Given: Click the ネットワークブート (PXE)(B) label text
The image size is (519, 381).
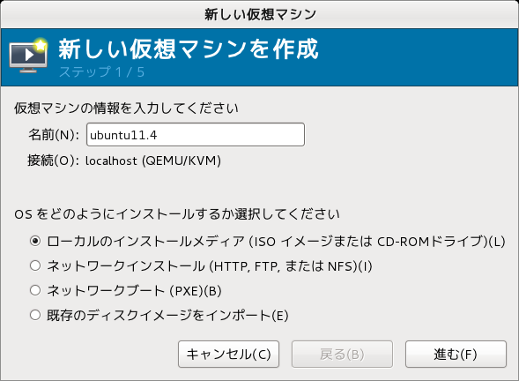Looking at the screenshot, I should coord(134,290).
